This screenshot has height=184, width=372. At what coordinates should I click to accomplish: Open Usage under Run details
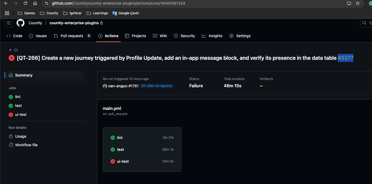[x=21, y=136]
